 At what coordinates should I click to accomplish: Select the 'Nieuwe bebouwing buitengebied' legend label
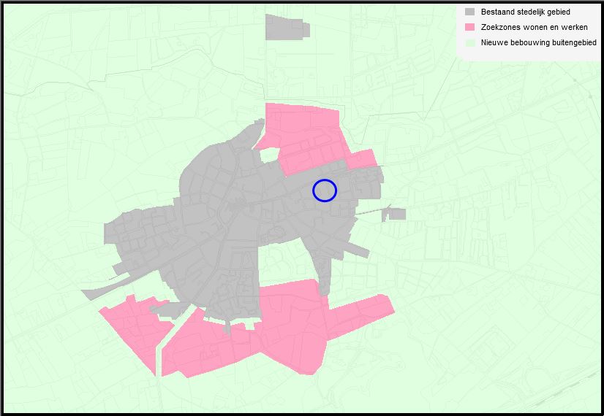point(538,42)
